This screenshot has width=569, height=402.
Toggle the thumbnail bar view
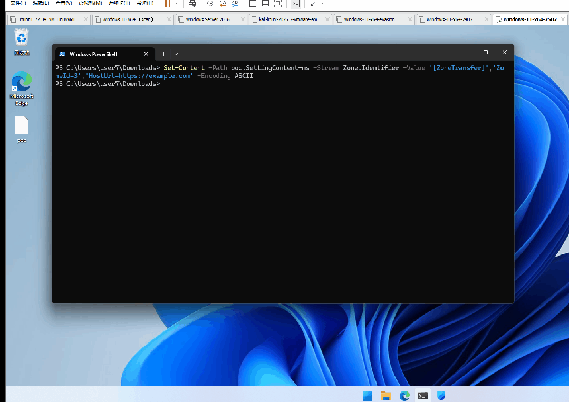pos(265,4)
